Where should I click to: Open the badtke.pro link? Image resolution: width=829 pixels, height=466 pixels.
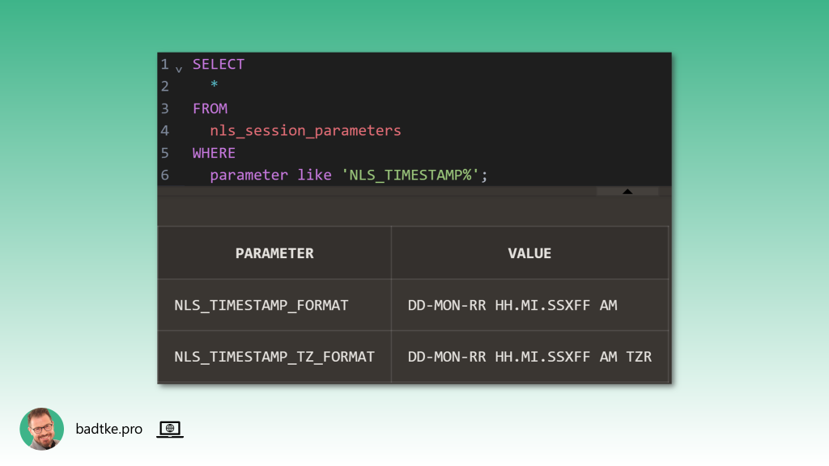pos(108,430)
